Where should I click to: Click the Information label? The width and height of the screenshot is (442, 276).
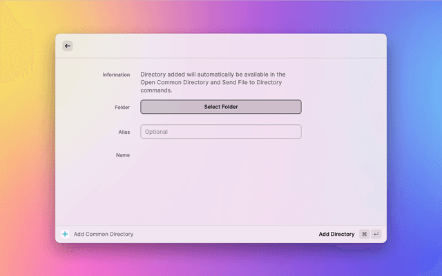tap(116, 75)
